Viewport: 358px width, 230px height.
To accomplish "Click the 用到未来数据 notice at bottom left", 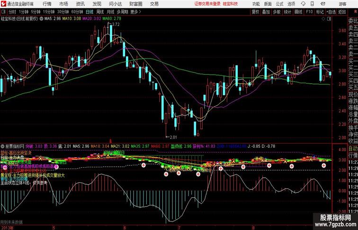I will [11, 222].
